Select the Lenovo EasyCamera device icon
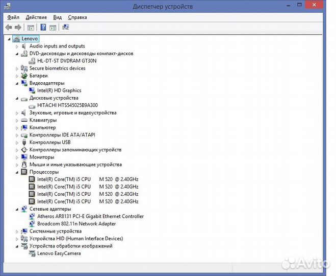336x276 pixels. [x=32, y=254]
